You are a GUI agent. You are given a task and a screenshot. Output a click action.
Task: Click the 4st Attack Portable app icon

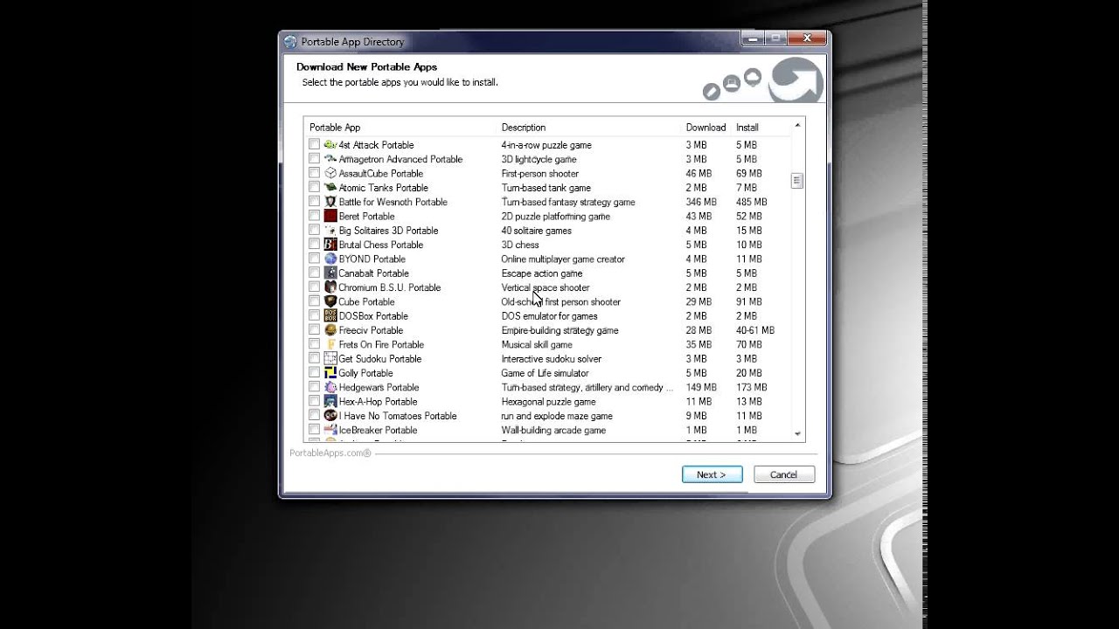tap(330, 145)
